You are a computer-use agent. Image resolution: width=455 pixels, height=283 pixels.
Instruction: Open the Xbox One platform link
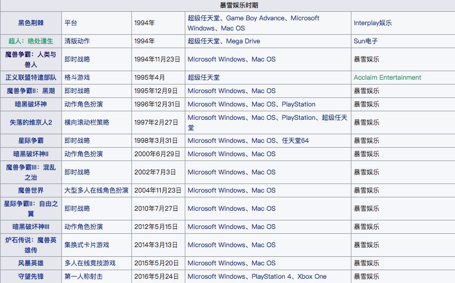[312, 277]
